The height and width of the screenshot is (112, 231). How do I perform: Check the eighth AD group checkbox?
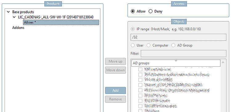[x=140, y=106]
